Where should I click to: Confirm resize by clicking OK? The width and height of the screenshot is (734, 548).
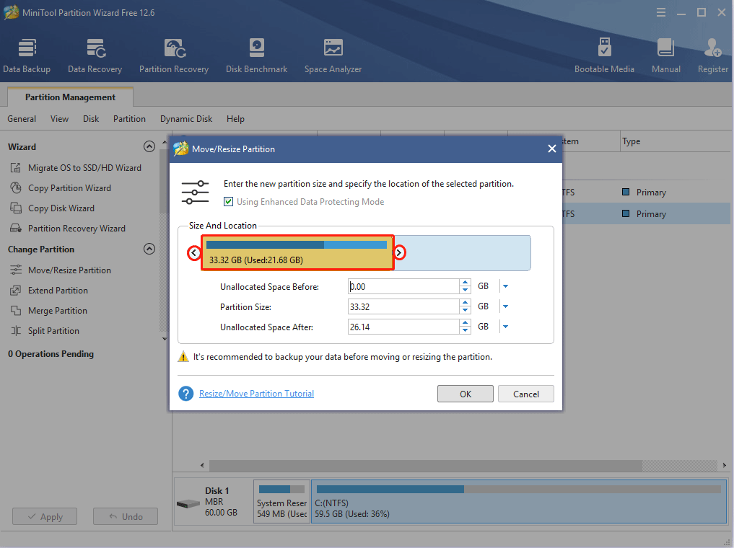pos(465,394)
